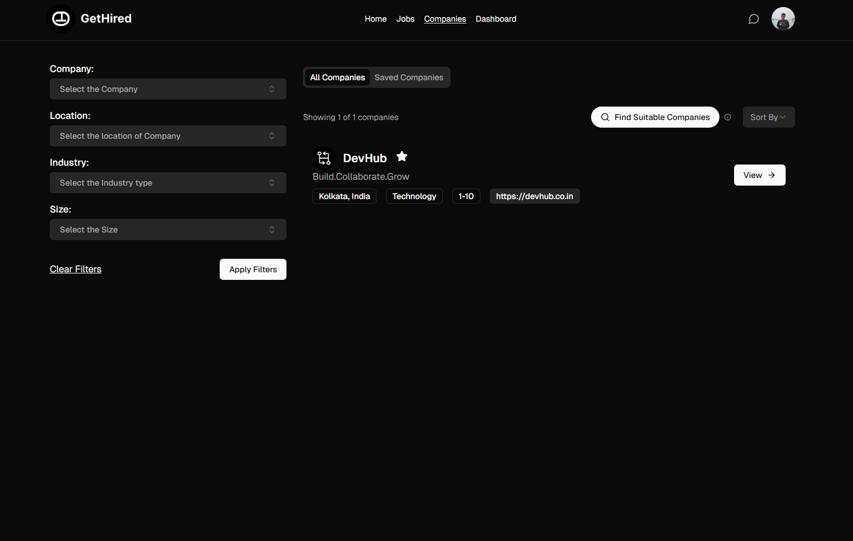Click the Find Suitable Companies button
The image size is (853, 541).
(x=655, y=117)
